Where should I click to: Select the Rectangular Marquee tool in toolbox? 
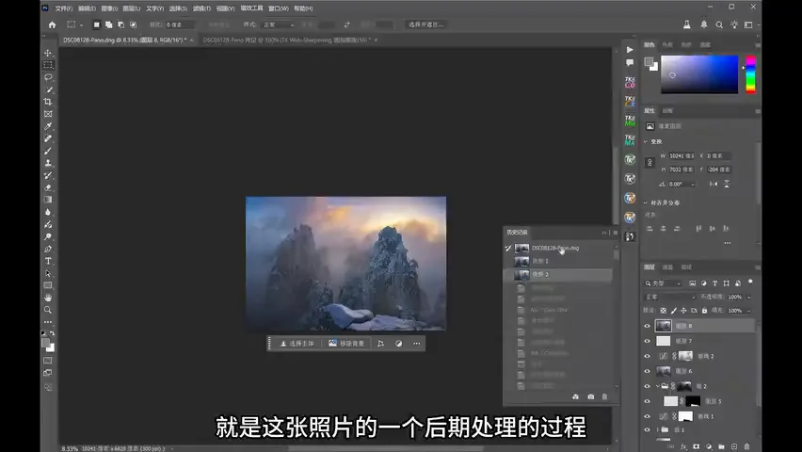(x=48, y=65)
